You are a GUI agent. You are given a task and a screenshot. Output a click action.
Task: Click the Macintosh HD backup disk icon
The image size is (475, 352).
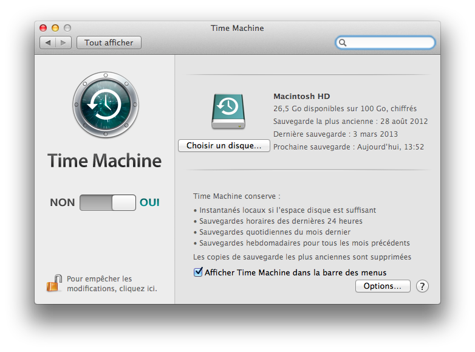[x=228, y=111]
